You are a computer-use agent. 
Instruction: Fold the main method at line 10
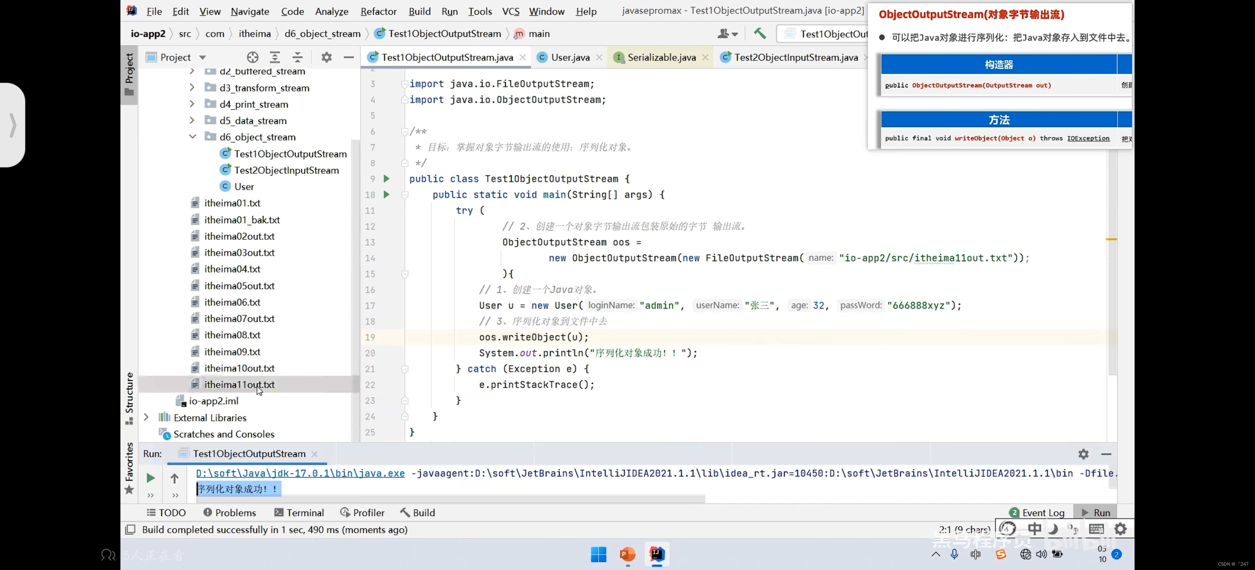[x=404, y=195]
